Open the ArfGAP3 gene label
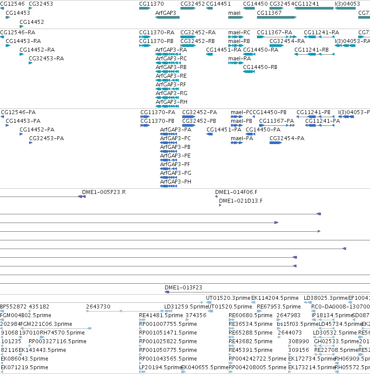This screenshot has height=374, width=370. 166,13
